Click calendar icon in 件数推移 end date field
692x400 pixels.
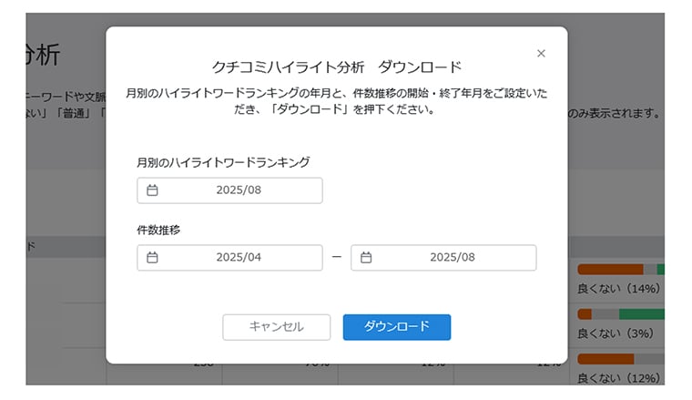click(x=366, y=258)
